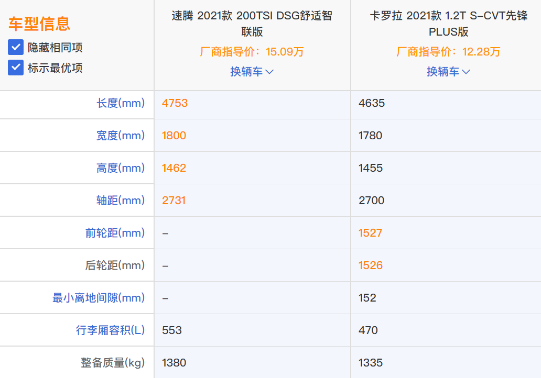Uncheck the 隐藏相同项 checkbox
The width and height of the screenshot is (541, 378).
pyautogui.click(x=16, y=47)
